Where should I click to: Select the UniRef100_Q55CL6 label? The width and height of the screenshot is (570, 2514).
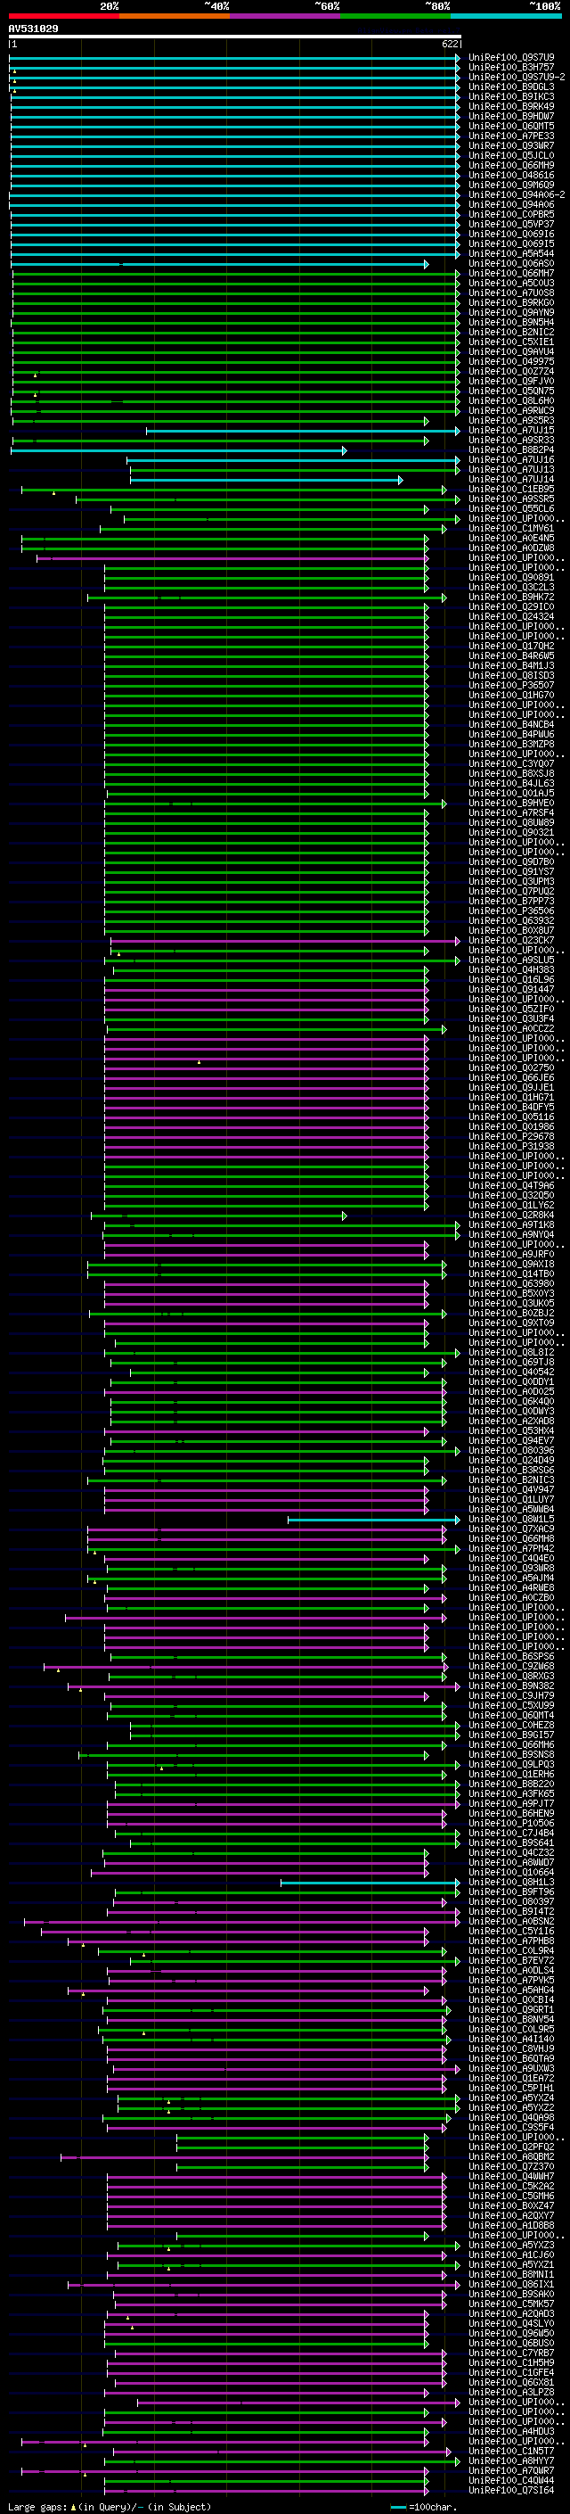tap(511, 508)
